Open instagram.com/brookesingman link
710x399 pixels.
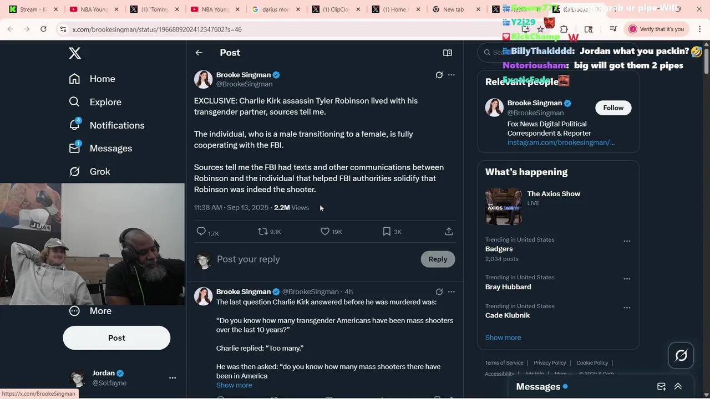(561, 142)
